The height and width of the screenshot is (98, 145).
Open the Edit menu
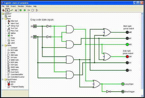[x=7, y=6]
